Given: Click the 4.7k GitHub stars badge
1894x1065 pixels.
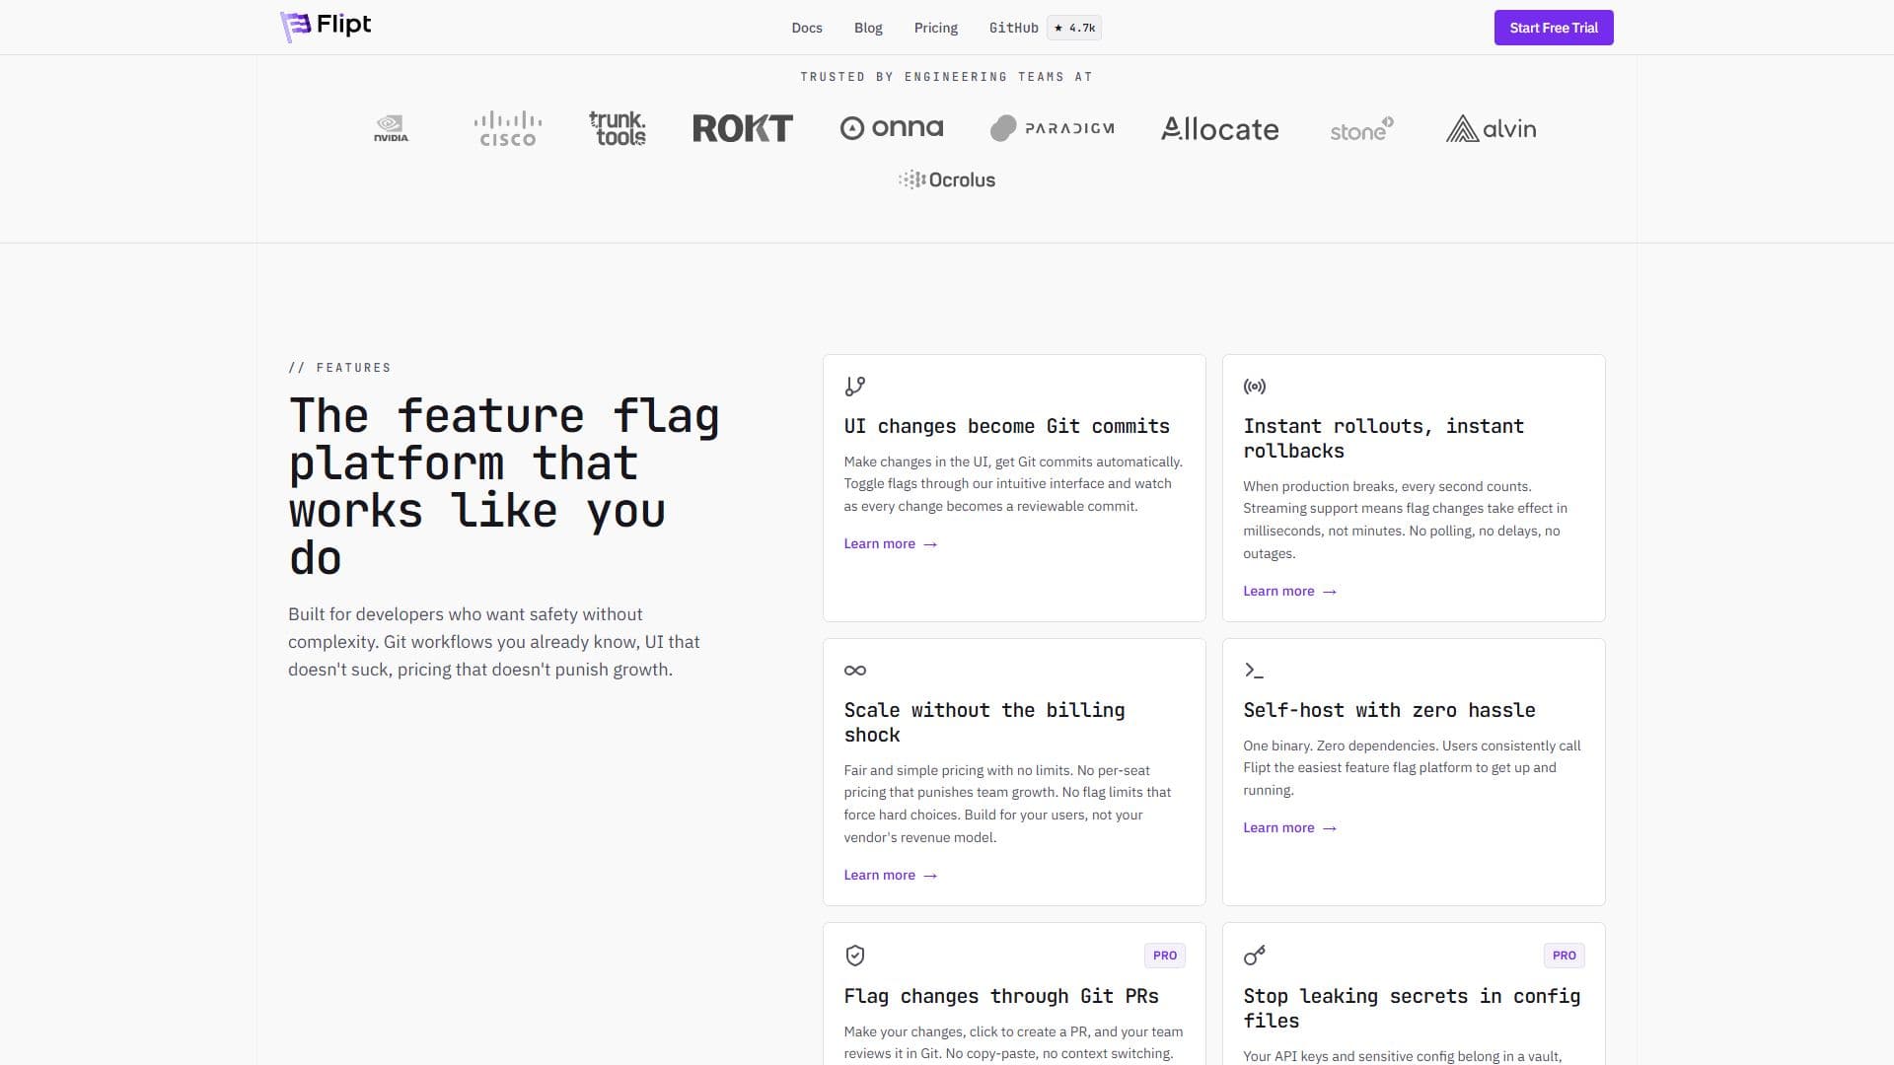Looking at the screenshot, I should (1074, 28).
